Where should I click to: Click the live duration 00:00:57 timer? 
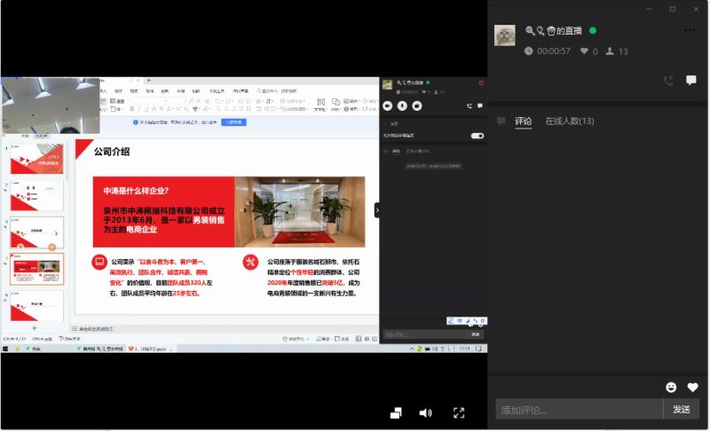click(x=548, y=51)
